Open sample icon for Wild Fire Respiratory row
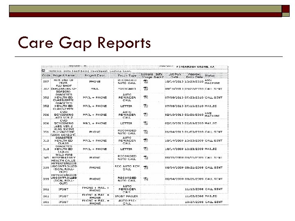 click(145, 158)
